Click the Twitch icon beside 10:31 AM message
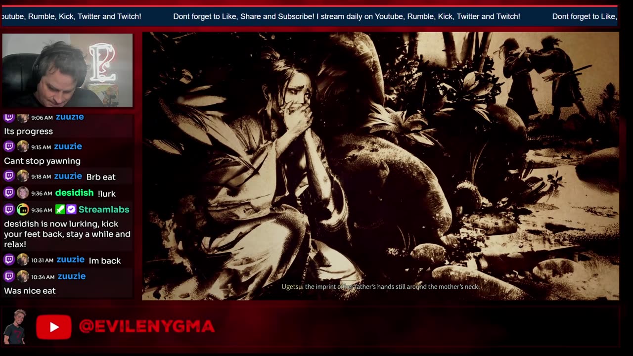Image resolution: width=633 pixels, height=356 pixels. point(9,260)
